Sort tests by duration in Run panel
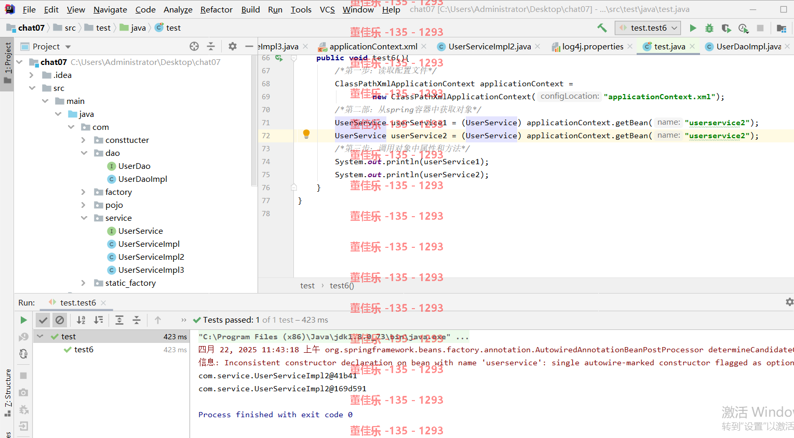The image size is (794, 438). (x=98, y=320)
